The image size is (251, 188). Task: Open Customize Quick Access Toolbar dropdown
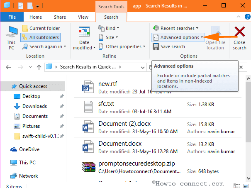point(37,6)
